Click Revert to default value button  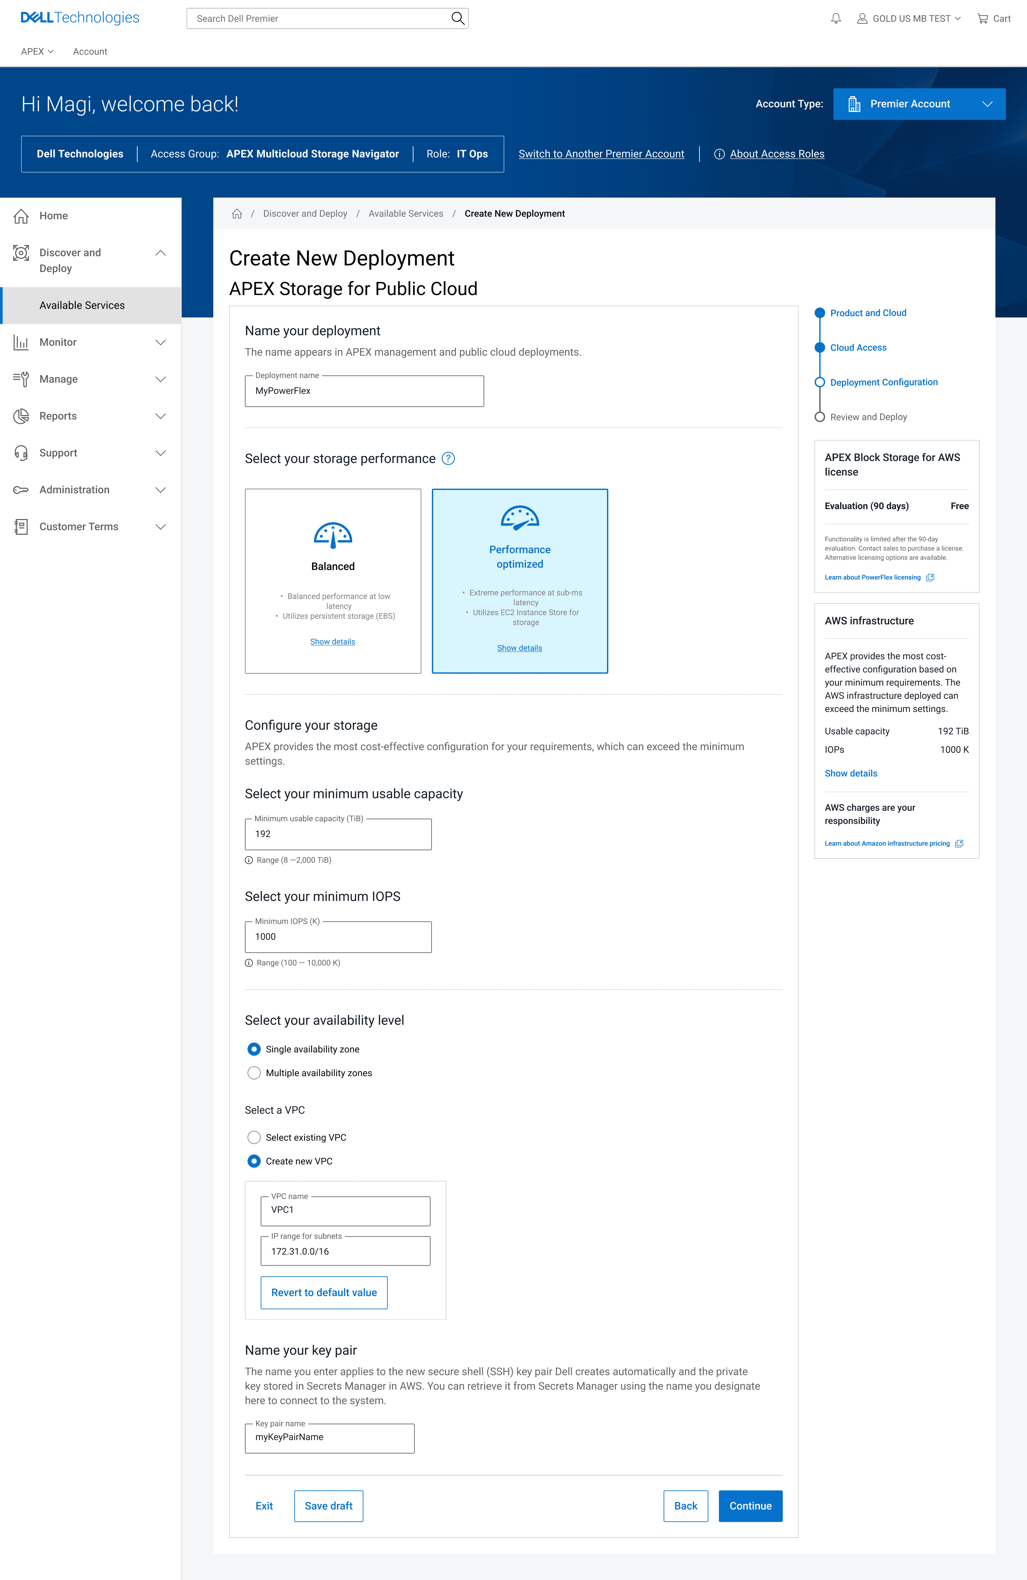click(x=324, y=1293)
